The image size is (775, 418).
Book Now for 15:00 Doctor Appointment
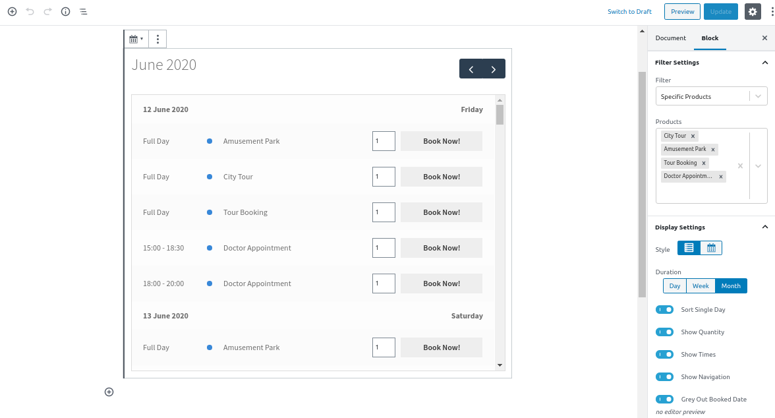point(442,248)
